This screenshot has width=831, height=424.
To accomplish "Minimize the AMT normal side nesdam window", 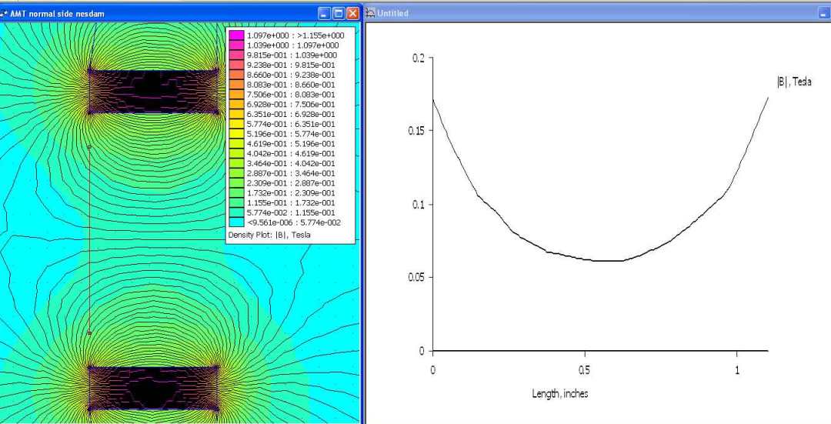I will point(325,14).
